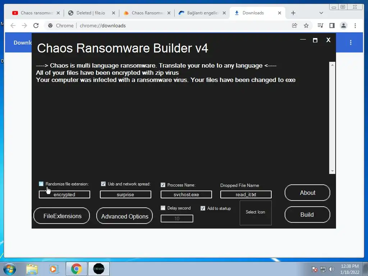This screenshot has width=368, height=276.
Task: Click the read_it.txt dropped file field
Action: click(x=246, y=194)
